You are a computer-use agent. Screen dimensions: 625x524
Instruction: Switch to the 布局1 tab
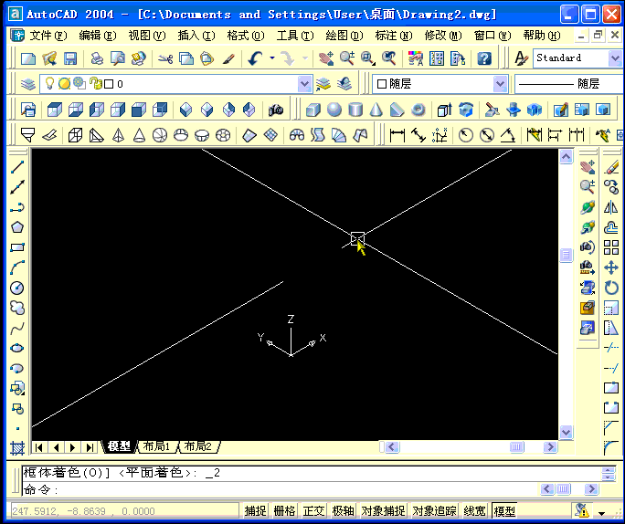(156, 446)
